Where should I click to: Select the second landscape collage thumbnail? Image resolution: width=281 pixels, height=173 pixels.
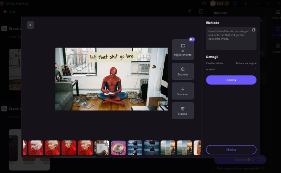point(184,148)
